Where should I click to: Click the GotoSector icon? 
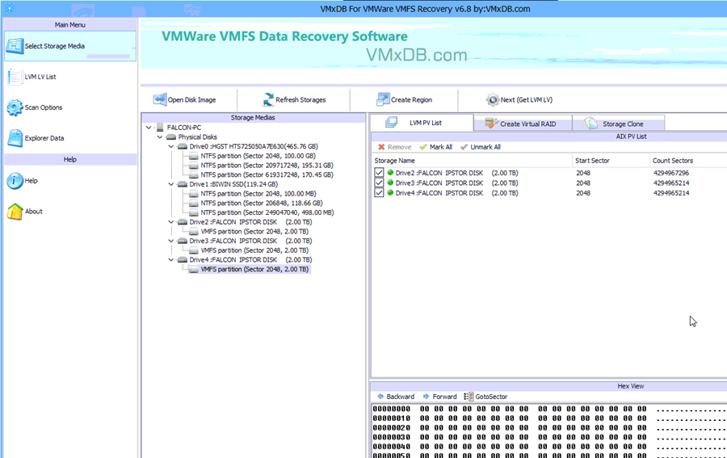click(469, 397)
